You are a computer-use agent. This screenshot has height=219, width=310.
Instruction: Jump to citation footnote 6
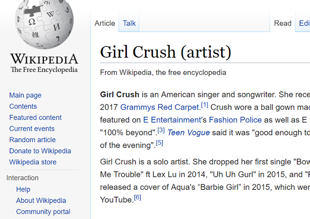tap(138, 197)
